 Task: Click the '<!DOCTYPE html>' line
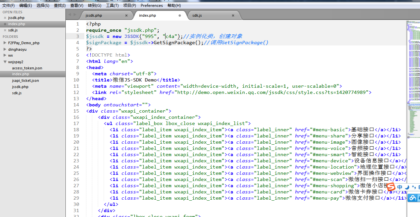108,55
